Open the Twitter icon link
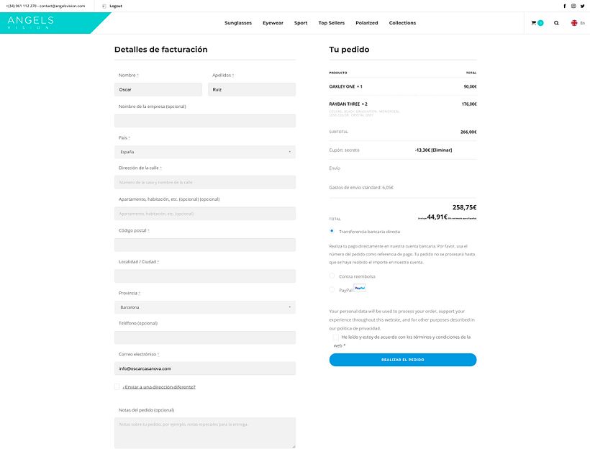 [x=583, y=6]
